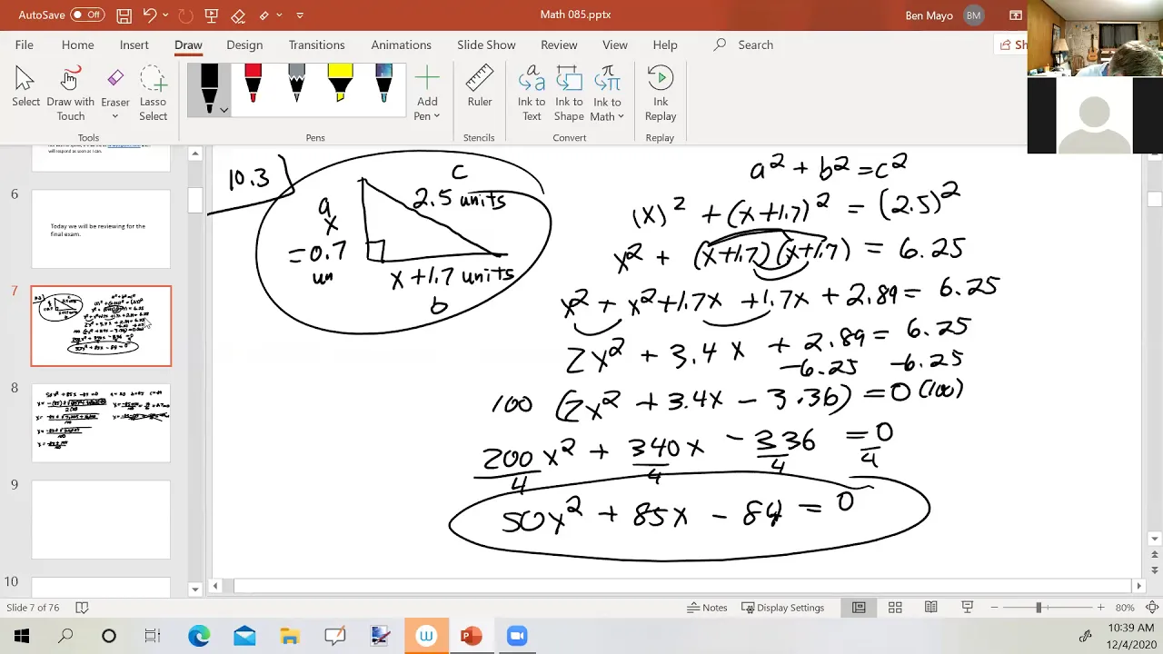Start Slide Show from status bar
Viewport: 1163px width, 654px height.
tap(968, 607)
